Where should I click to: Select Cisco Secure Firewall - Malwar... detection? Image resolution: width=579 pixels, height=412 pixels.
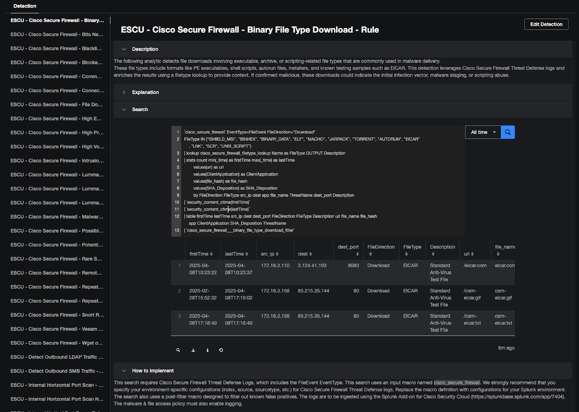pos(57,217)
